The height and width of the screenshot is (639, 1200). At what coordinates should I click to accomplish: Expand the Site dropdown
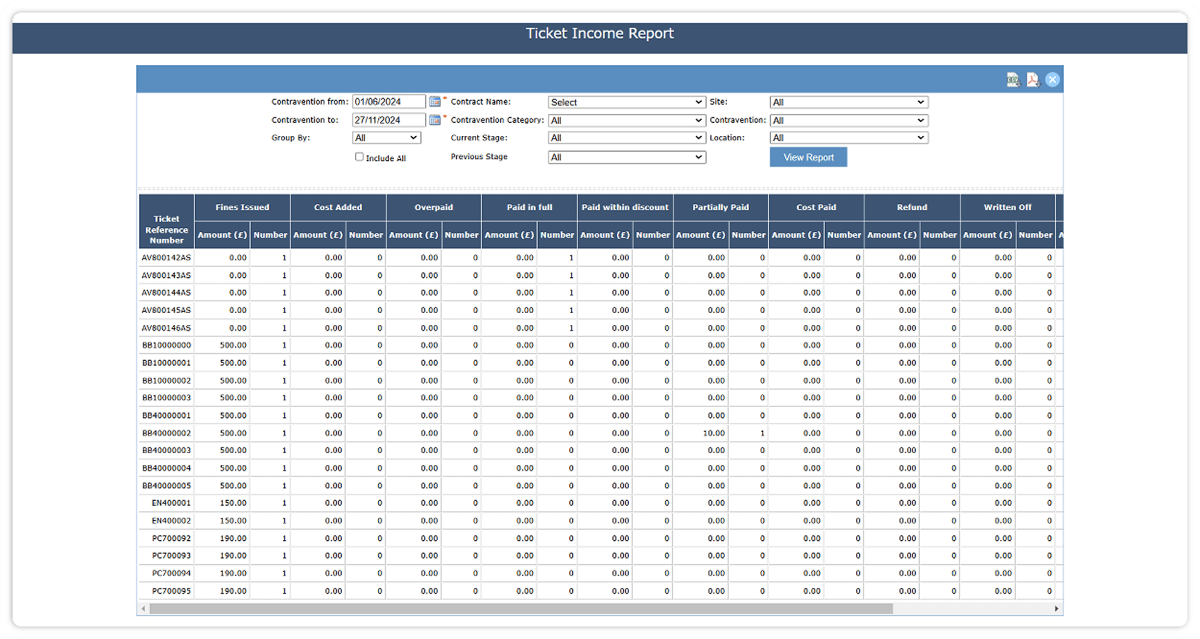pos(848,102)
